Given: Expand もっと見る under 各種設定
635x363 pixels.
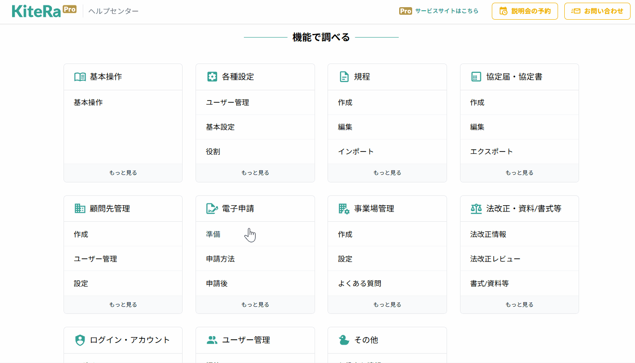Looking at the screenshot, I should 255,173.
